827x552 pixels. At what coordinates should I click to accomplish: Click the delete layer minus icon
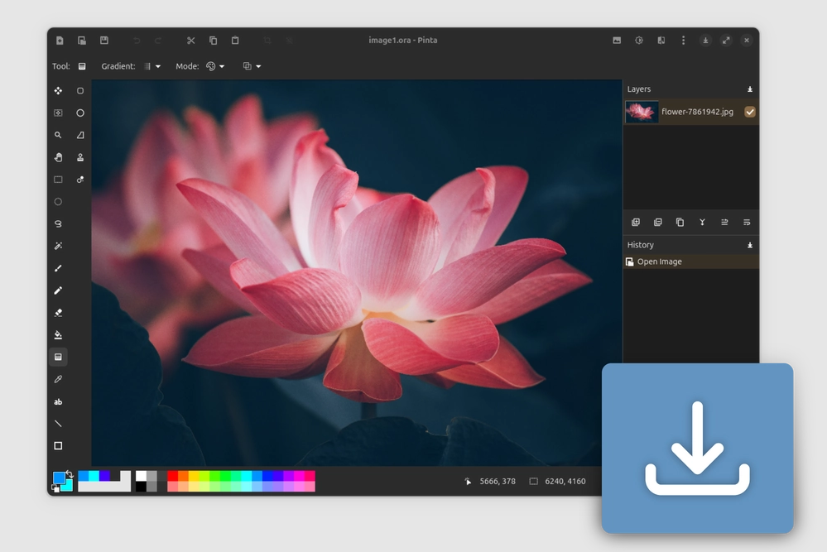(x=657, y=223)
